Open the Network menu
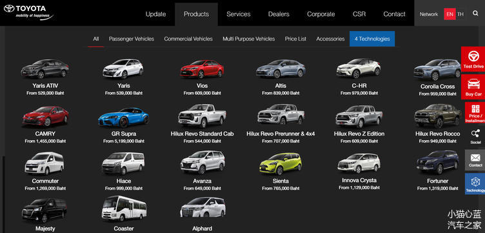Image resolution: width=485 pixels, height=233 pixels. click(x=429, y=14)
